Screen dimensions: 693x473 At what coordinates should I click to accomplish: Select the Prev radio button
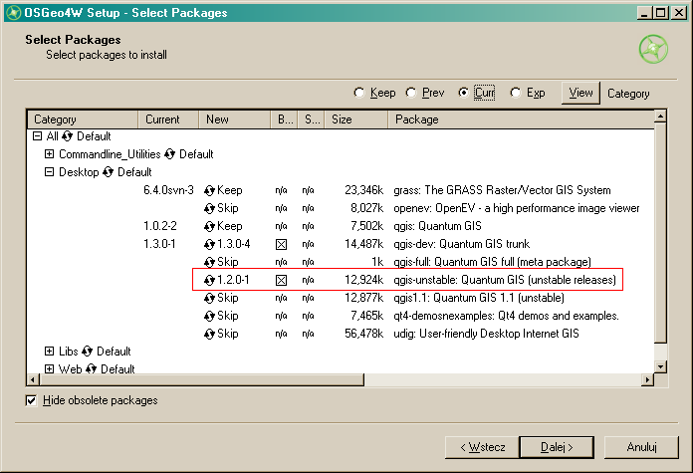[x=411, y=93]
